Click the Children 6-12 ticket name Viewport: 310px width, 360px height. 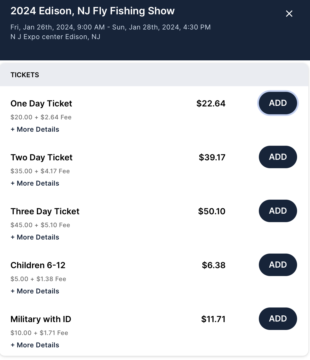38,265
